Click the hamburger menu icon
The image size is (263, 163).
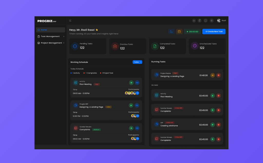click(70, 21)
